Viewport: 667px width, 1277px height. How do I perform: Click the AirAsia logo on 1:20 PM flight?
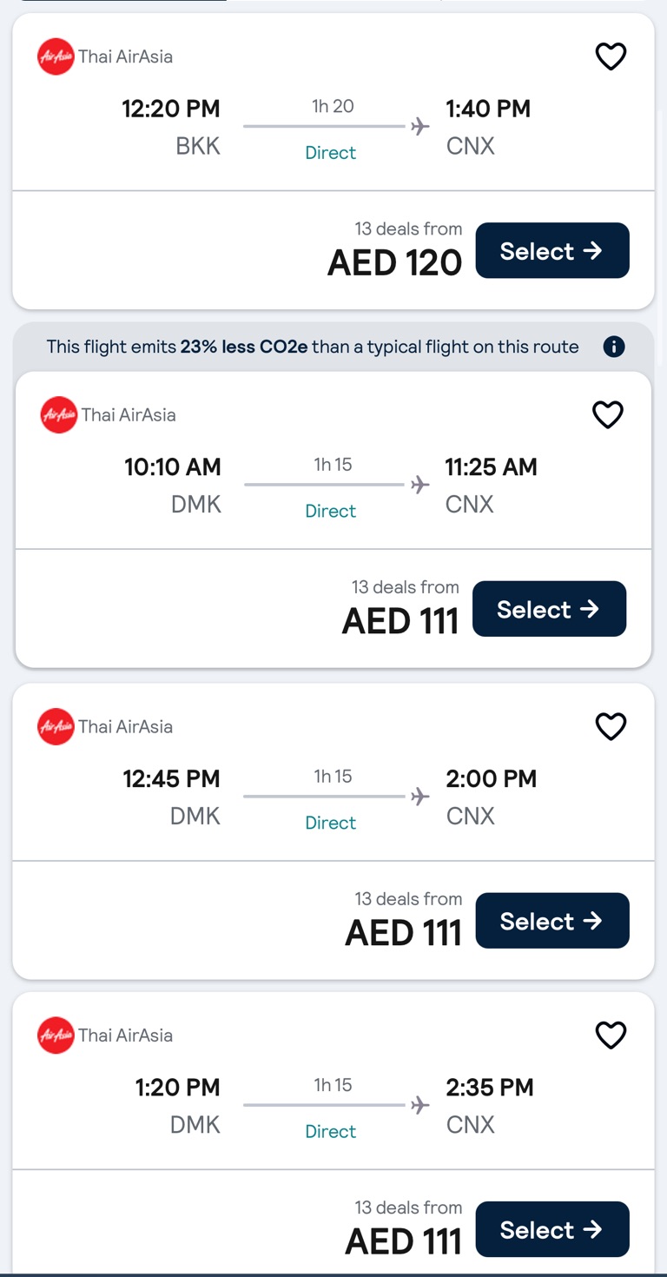click(x=56, y=1035)
